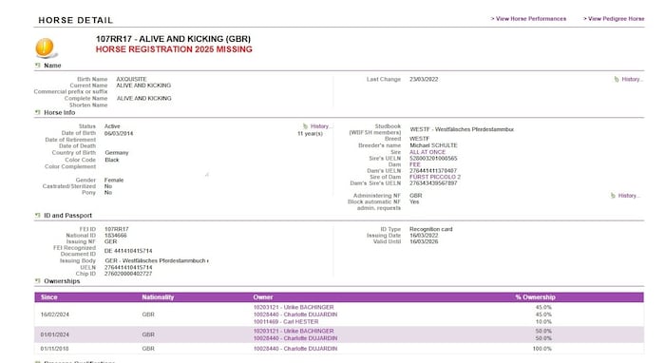Collapse the Name section toggle icon
Image resolution: width=665 pixels, height=363 pixels.
38,66
